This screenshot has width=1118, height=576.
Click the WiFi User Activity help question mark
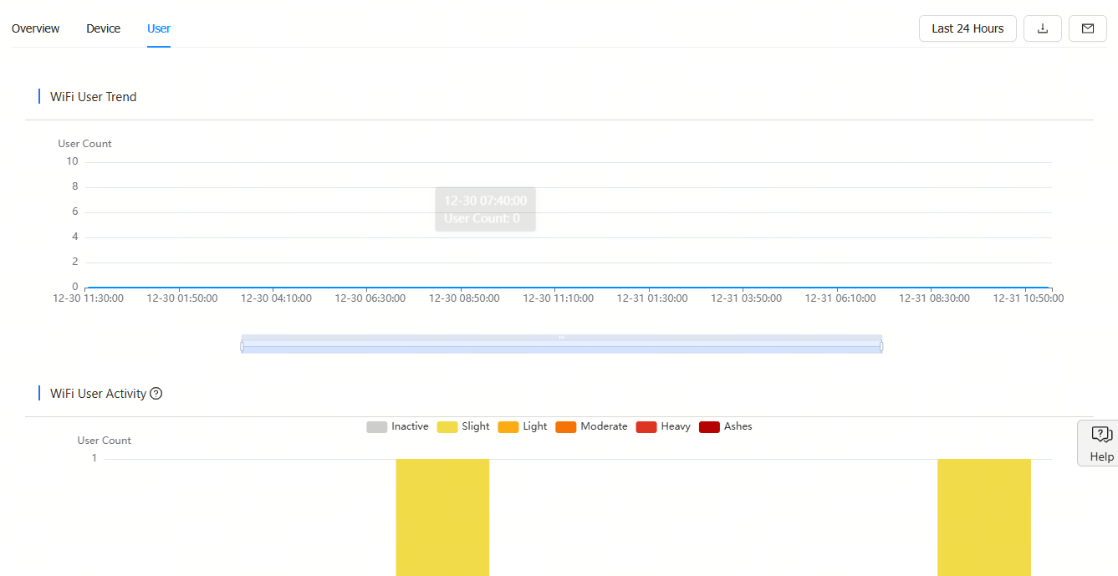click(156, 394)
